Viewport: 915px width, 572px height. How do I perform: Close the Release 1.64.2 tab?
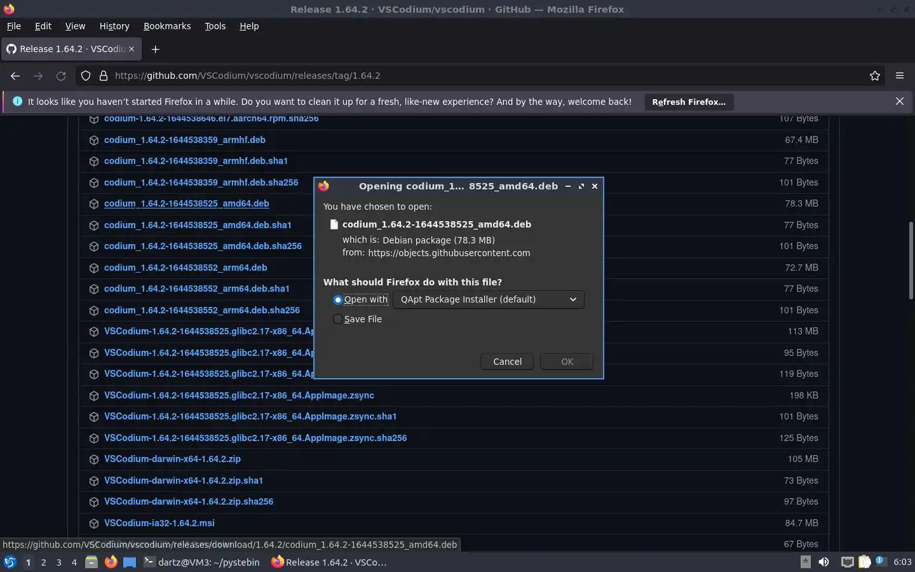[x=132, y=49]
